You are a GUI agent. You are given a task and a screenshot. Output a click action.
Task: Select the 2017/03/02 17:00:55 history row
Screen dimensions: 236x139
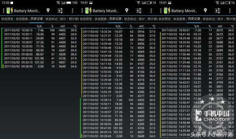(x=197, y=74)
